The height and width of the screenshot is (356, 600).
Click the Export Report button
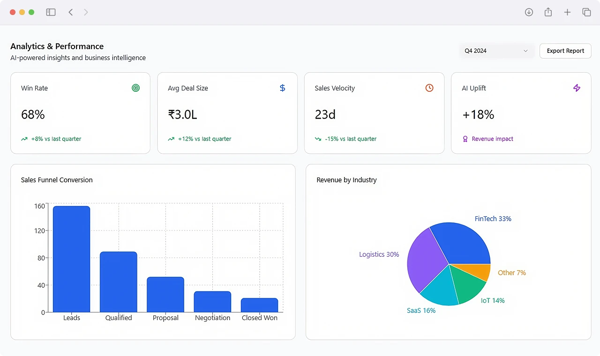565,51
